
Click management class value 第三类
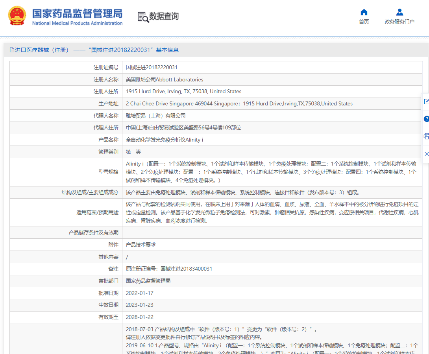point(133,152)
